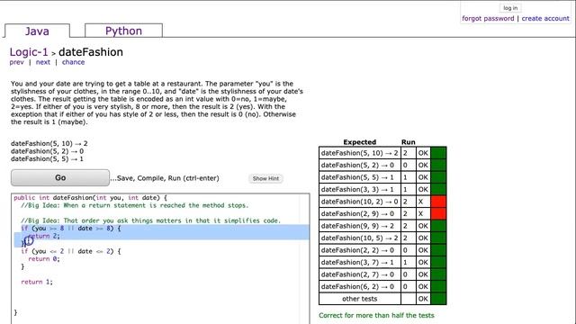
Task: Run the code with Go button
Action: 60,178
